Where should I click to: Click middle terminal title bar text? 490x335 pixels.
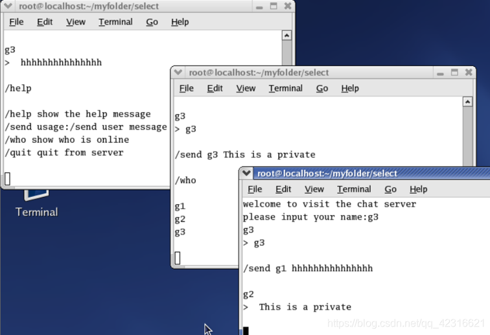259,73
